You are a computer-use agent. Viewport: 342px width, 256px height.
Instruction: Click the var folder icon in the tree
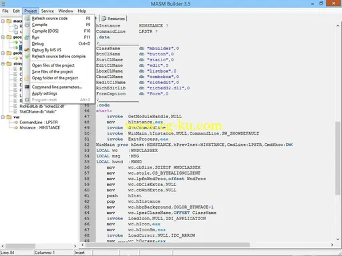tap(9, 117)
